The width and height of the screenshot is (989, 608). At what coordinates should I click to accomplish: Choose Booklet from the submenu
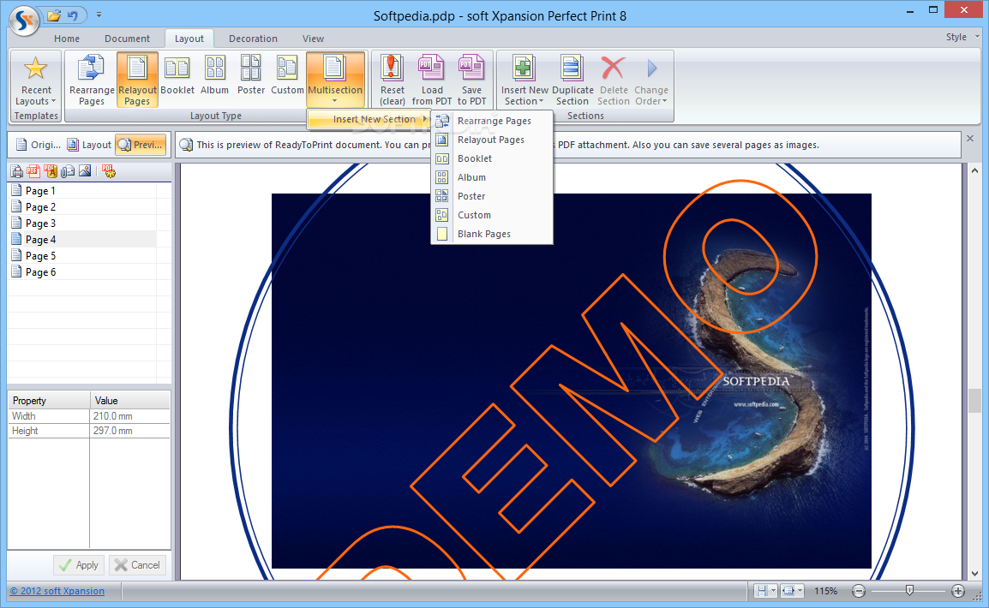click(493, 158)
